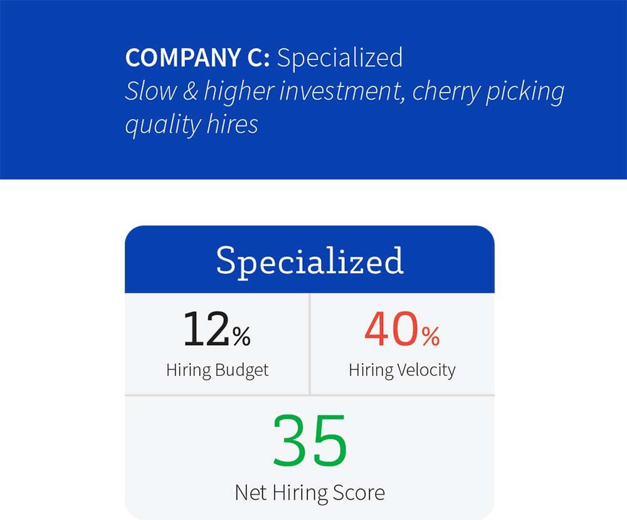Screen dimensions: 627x520
Task: Click the Hiring Budget label
Action: (217, 370)
